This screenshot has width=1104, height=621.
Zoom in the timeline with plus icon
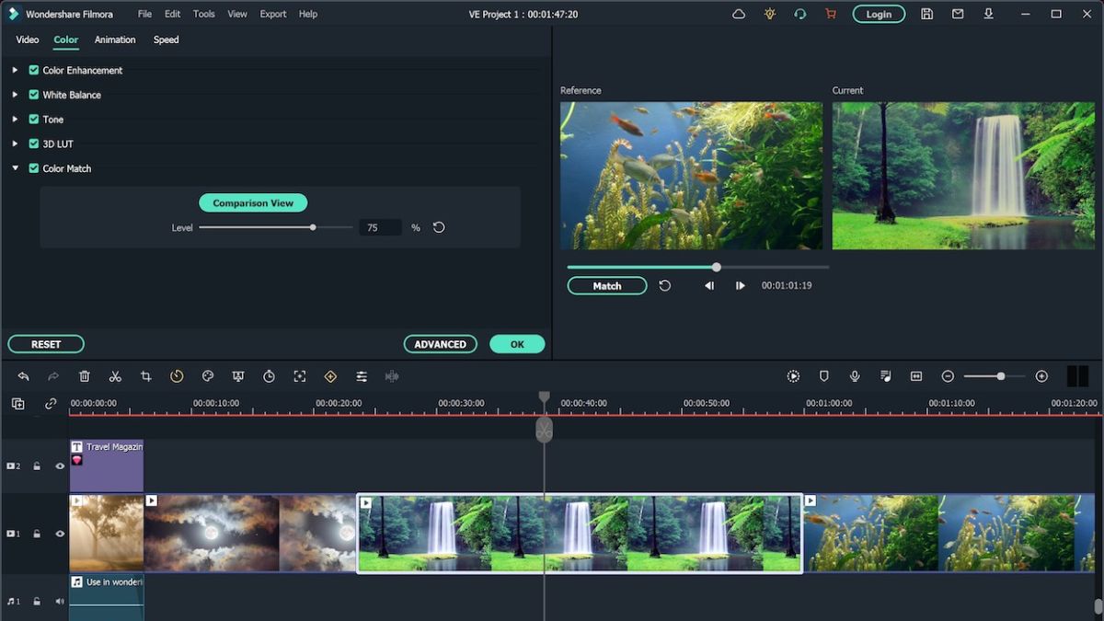(x=1041, y=376)
